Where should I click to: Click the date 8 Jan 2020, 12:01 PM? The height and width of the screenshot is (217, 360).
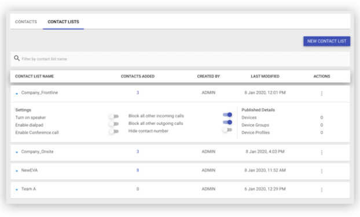tap(265, 93)
